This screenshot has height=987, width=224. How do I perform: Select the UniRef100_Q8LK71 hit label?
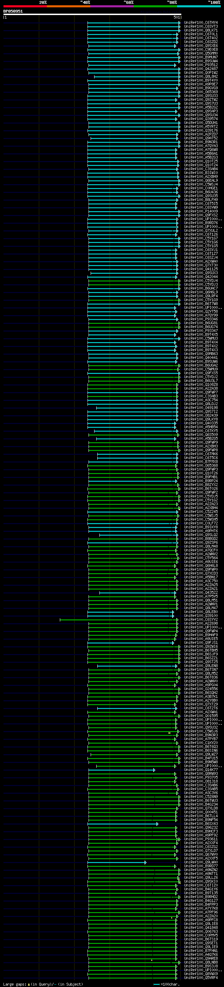coord(201,31)
